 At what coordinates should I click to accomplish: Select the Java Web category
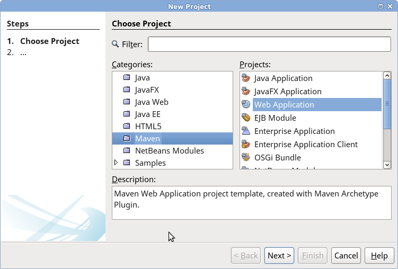coord(152,102)
